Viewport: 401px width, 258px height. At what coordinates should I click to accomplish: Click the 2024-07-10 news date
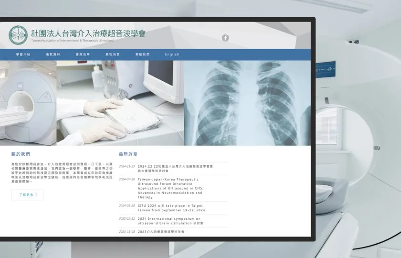tap(127, 179)
